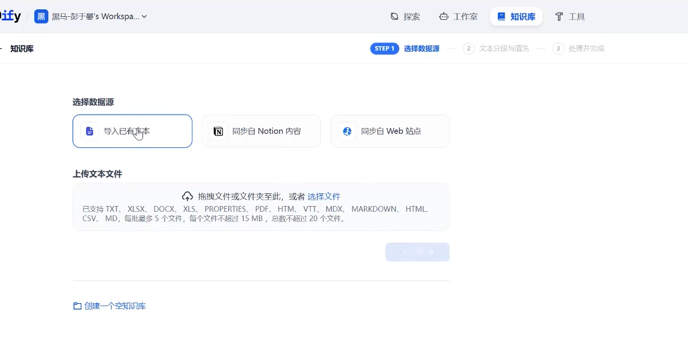Click the 选择数据源 section heading
Viewport: 688px width, 341px height.
[93, 102]
